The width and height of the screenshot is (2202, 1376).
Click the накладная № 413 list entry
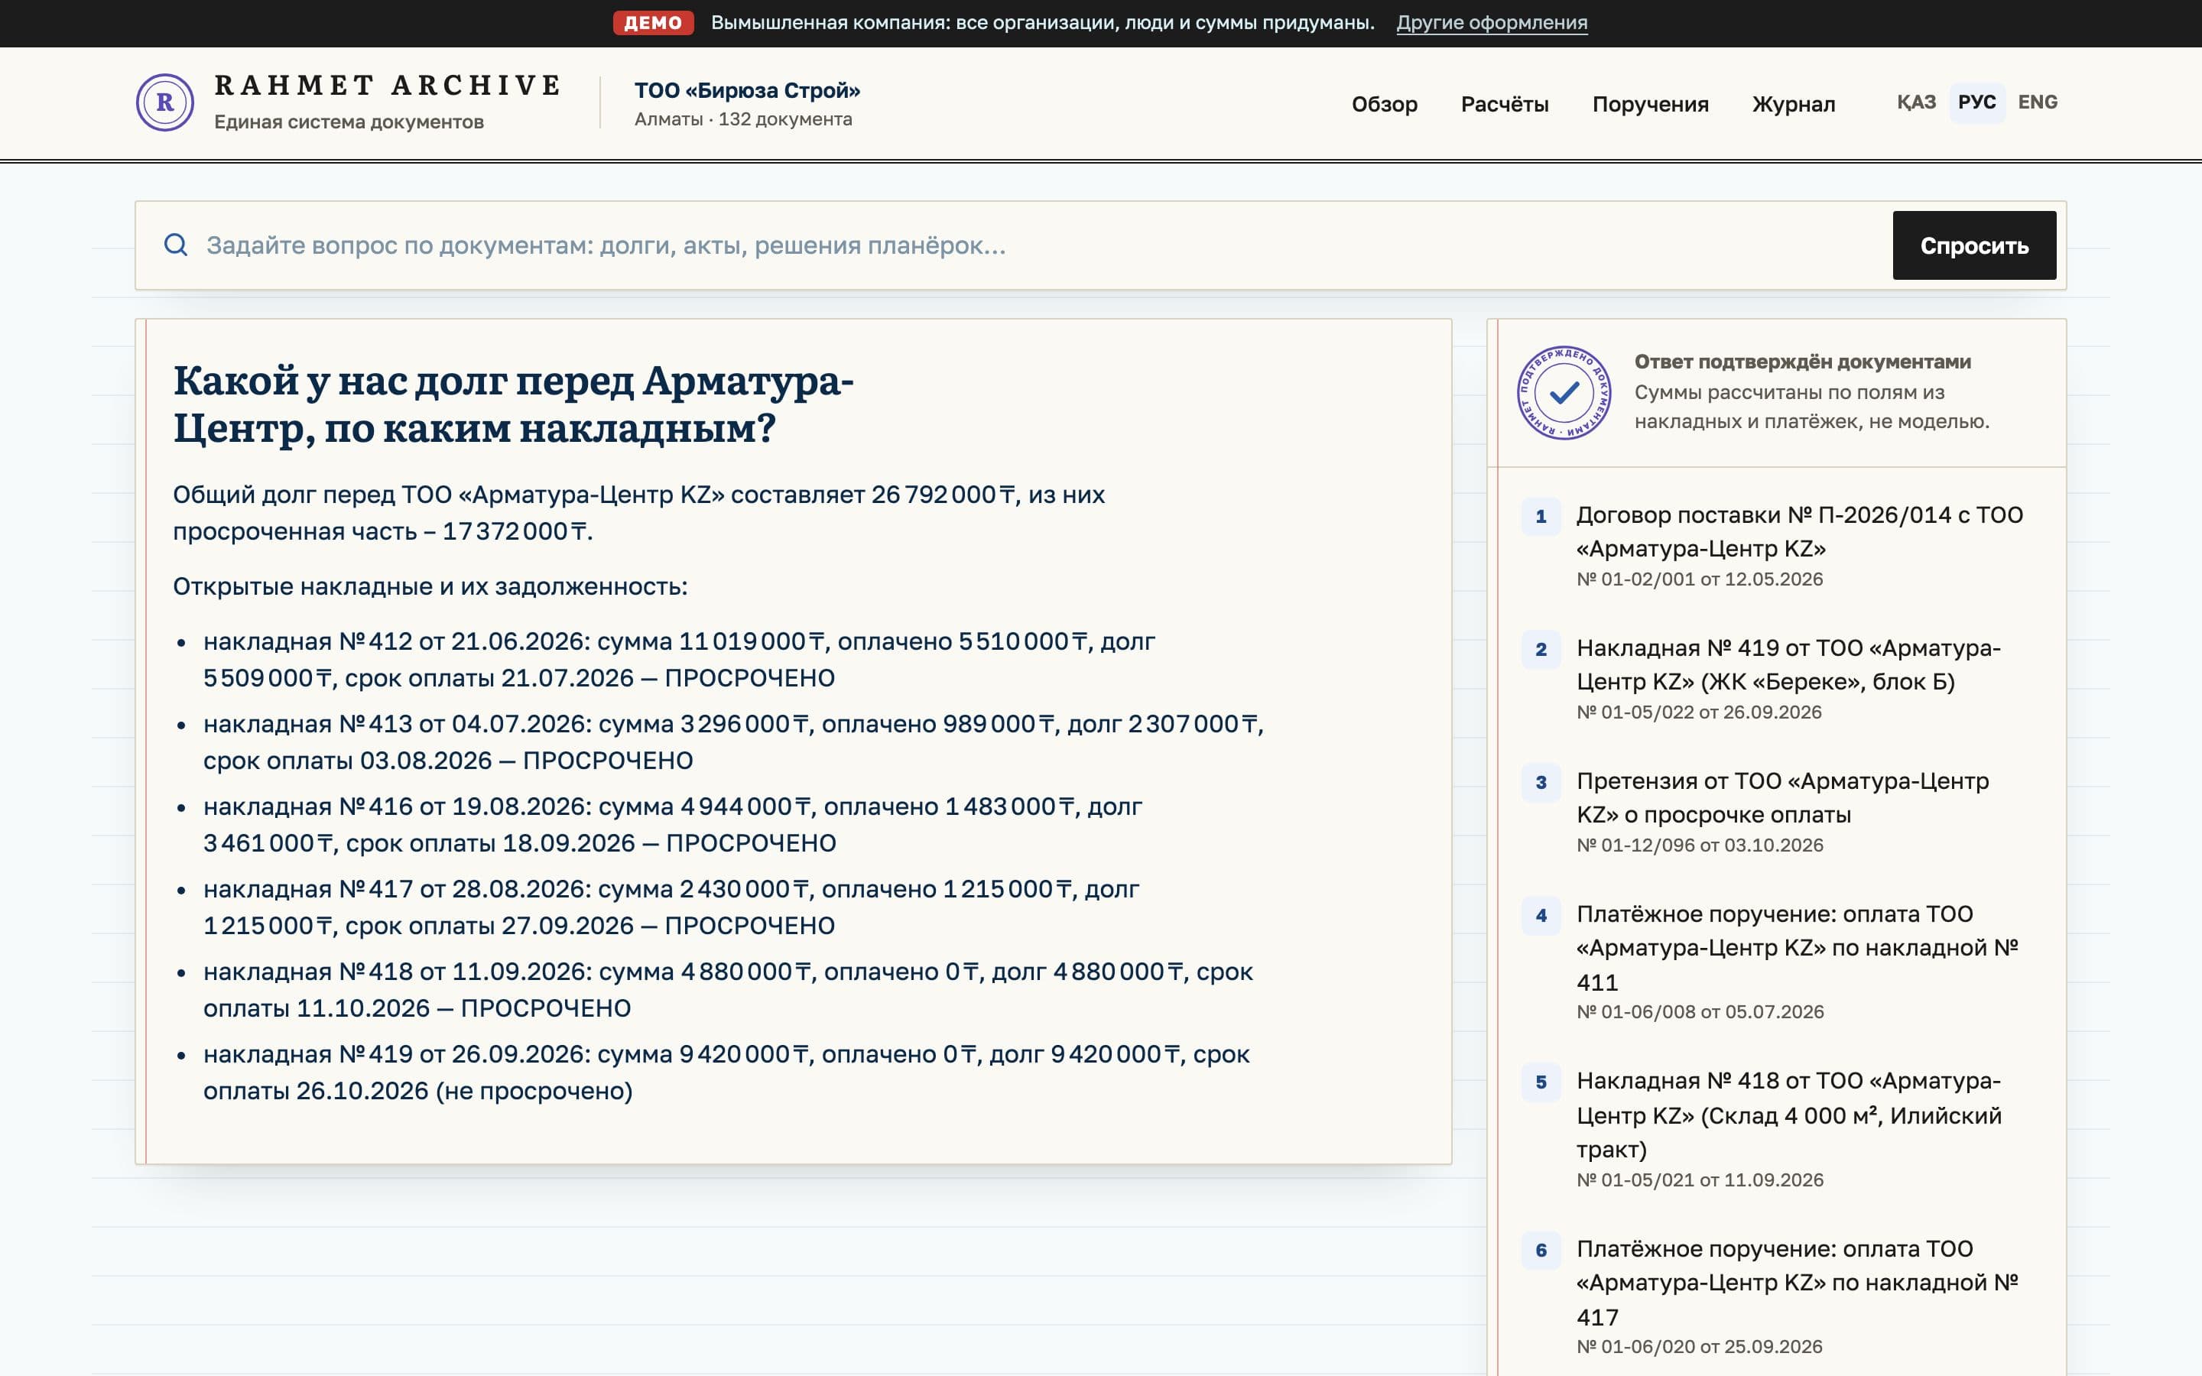[733, 742]
